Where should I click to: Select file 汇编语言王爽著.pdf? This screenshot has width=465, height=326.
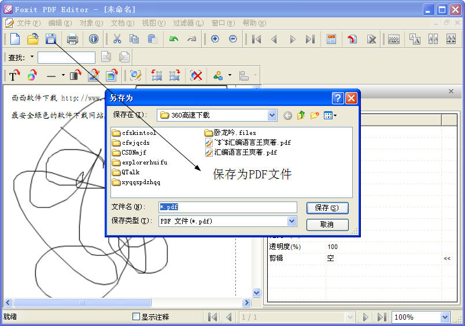tap(241, 153)
